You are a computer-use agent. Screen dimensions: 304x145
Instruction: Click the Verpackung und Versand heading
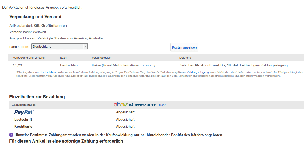click(x=35, y=17)
